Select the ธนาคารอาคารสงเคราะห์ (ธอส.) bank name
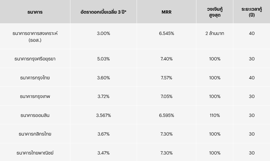 coord(35,36)
